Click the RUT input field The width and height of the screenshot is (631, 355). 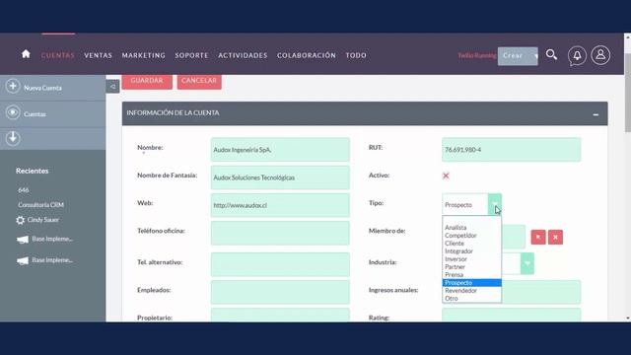click(511, 150)
